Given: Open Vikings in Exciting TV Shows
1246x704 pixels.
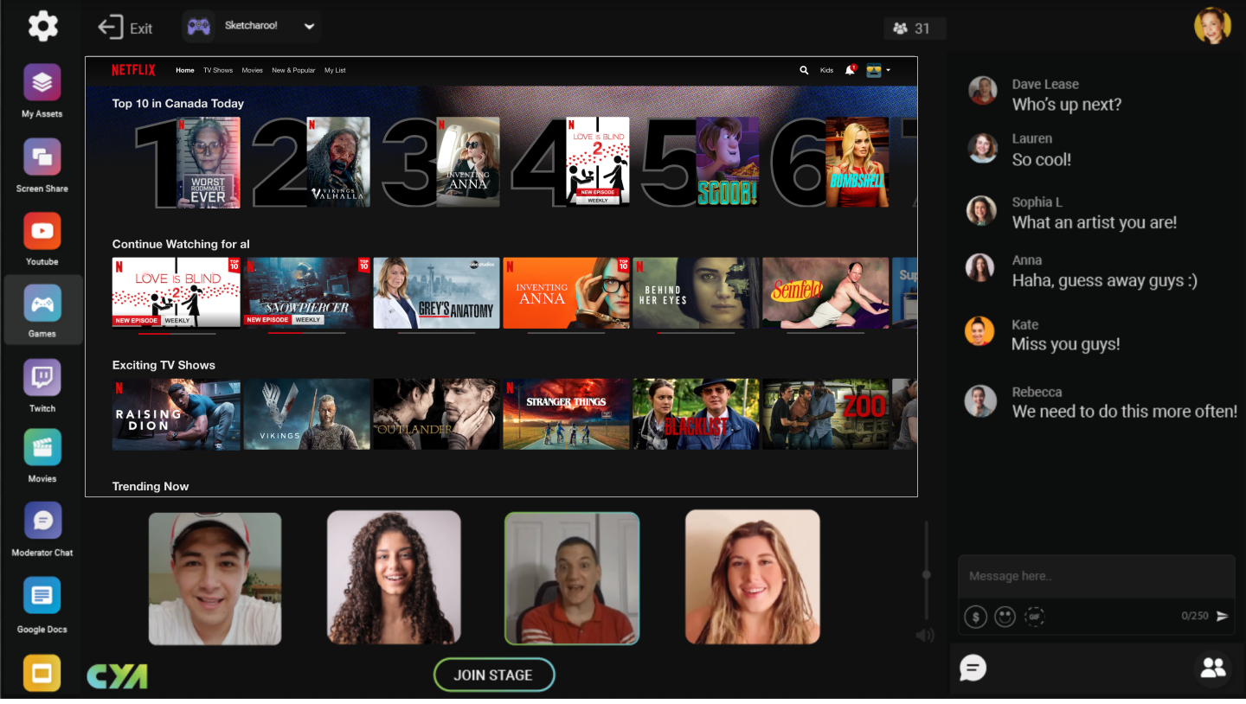Looking at the screenshot, I should (x=307, y=413).
